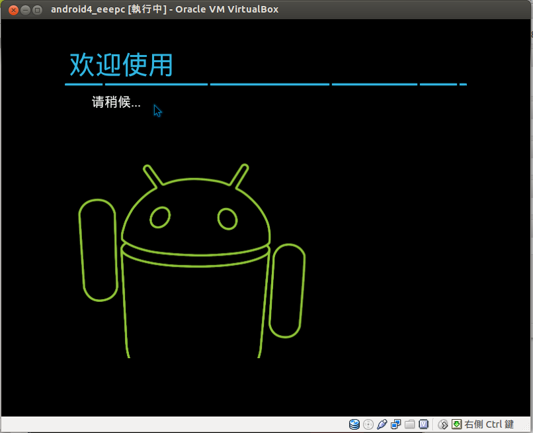Screen dimensions: 533x433
Task: Click the hard disk activity status icon
Action: [354, 424]
